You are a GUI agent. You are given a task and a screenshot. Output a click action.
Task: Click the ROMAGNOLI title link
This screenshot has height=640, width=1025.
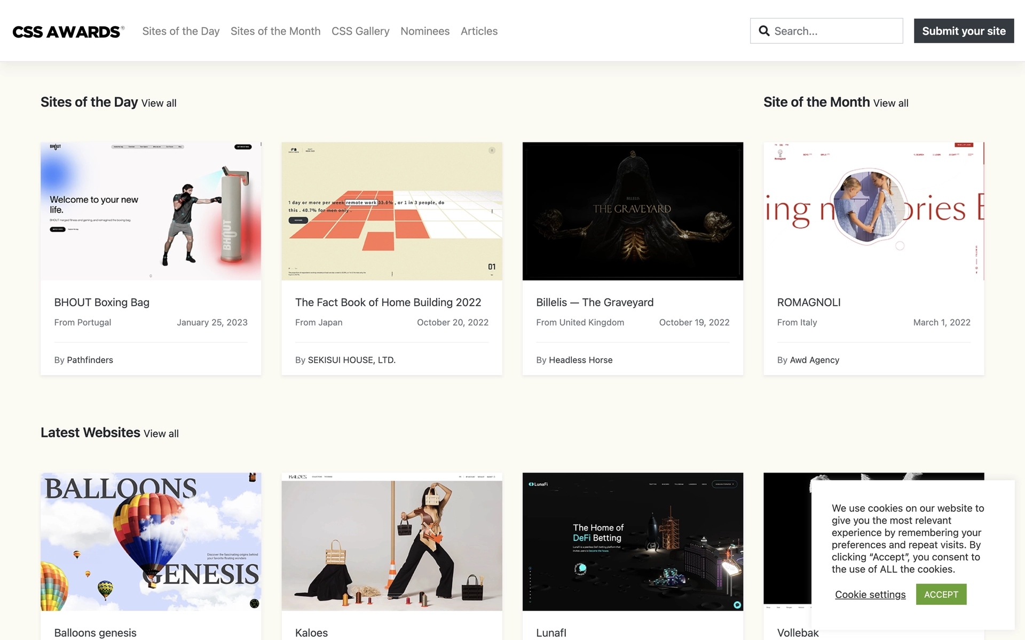click(x=809, y=302)
